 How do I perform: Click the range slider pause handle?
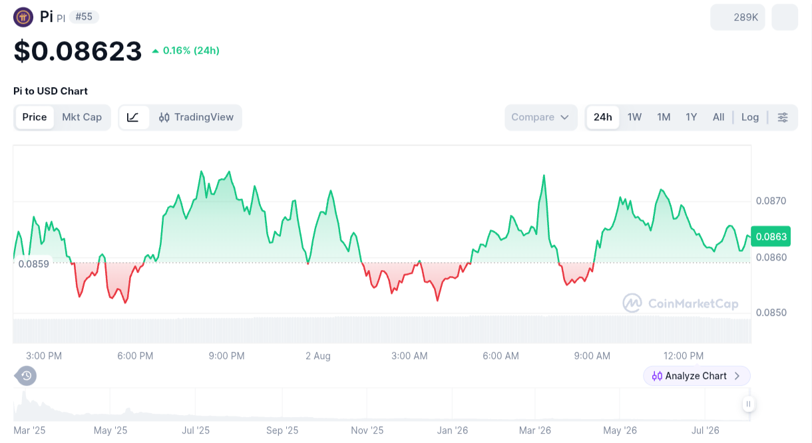coord(749,404)
